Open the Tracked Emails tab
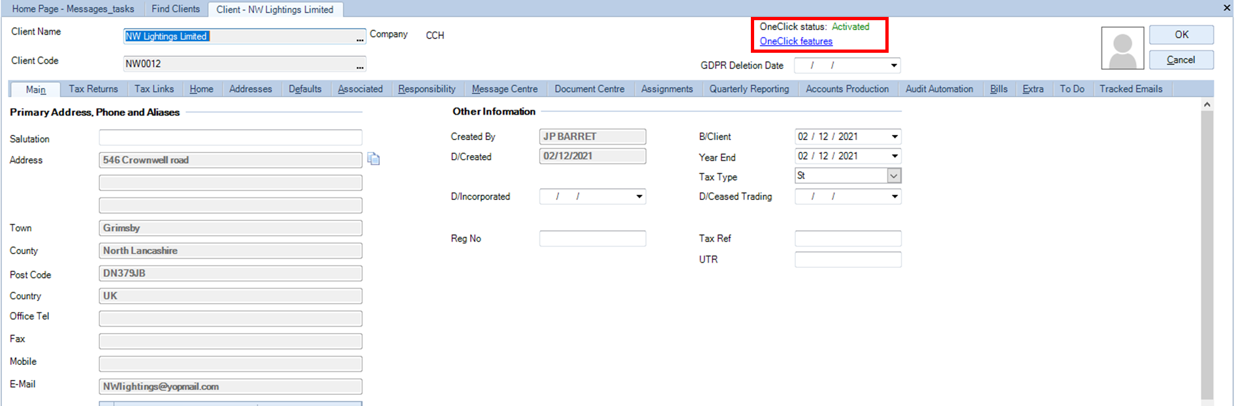The height and width of the screenshot is (406, 1236). [x=1131, y=89]
